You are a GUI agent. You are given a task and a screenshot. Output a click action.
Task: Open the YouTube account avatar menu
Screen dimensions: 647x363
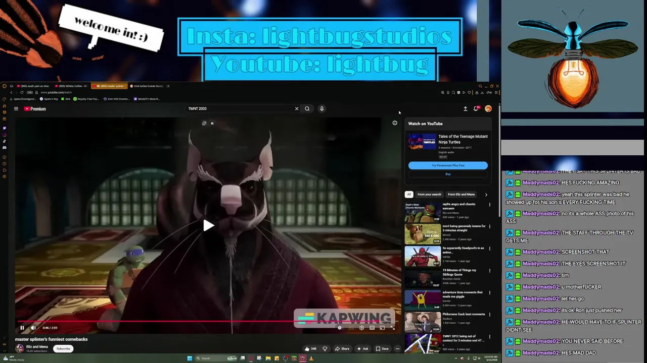pos(488,109)
